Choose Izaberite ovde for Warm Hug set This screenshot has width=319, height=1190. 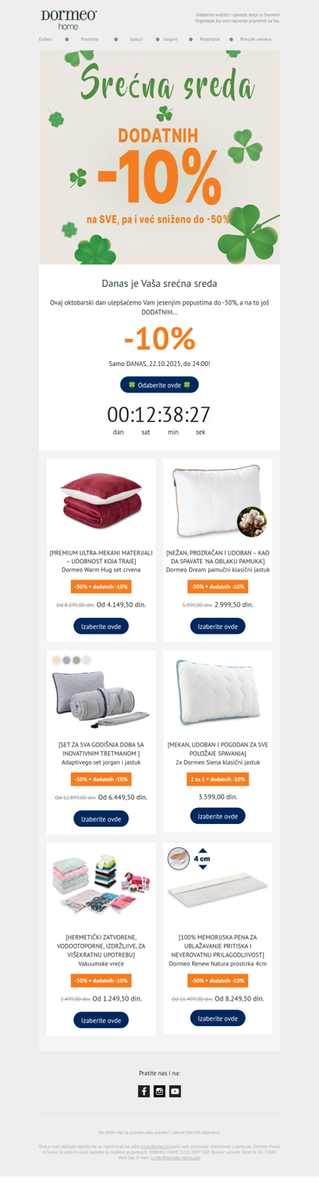point(101,627)
